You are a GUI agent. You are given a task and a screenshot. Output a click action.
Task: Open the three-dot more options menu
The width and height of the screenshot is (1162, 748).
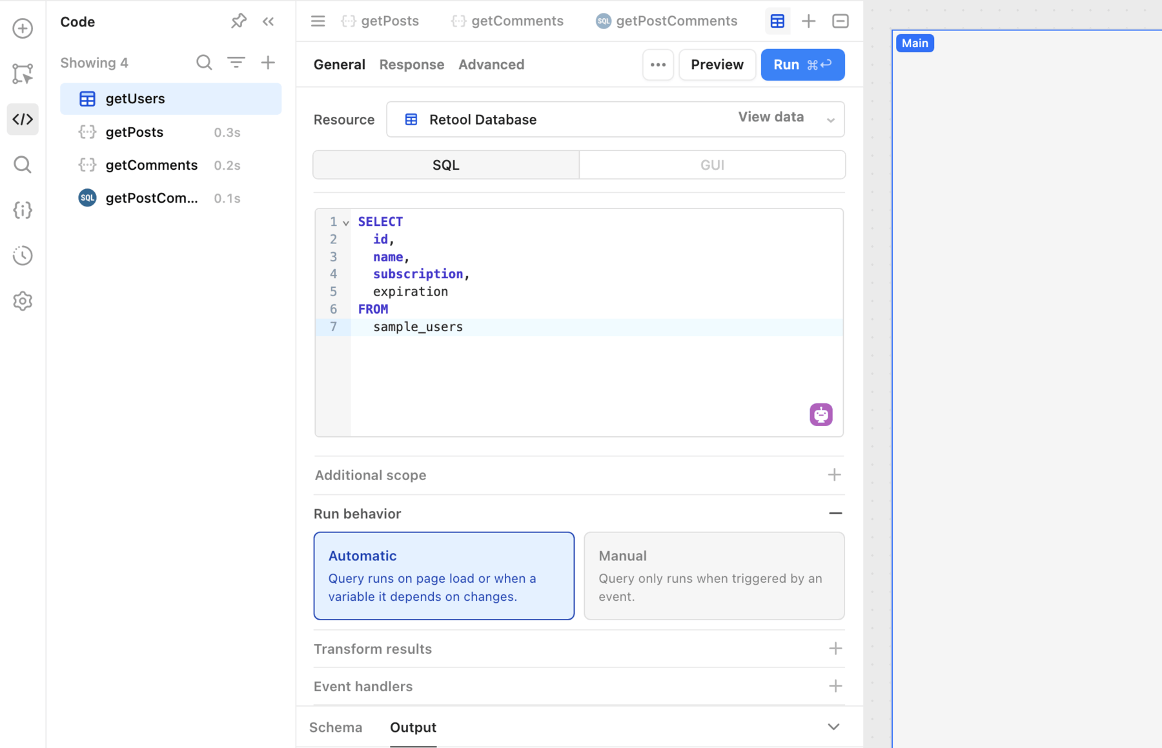[658, 65]
